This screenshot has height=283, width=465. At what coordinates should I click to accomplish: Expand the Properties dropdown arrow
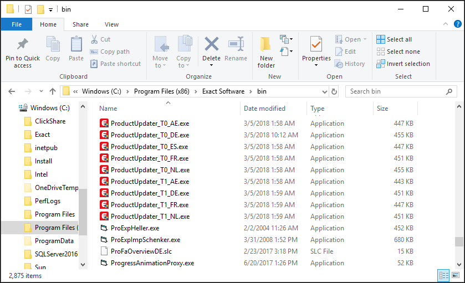[316, 65]
